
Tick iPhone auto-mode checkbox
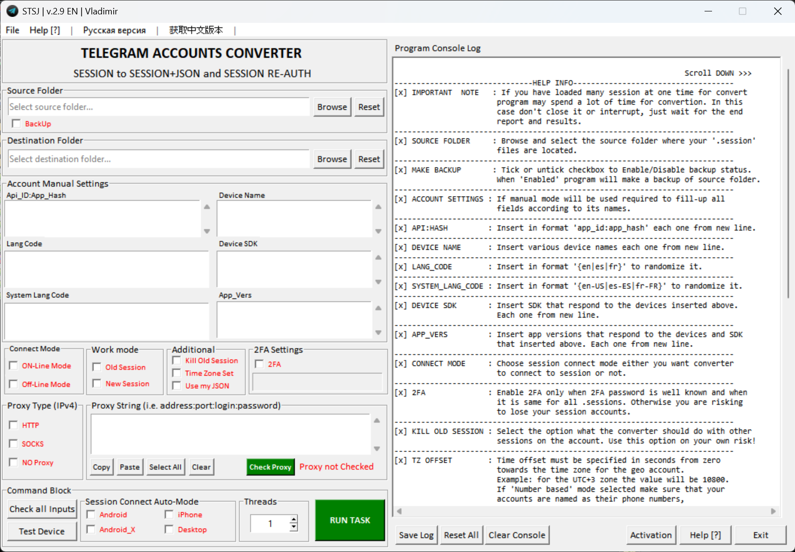(169, 514)
